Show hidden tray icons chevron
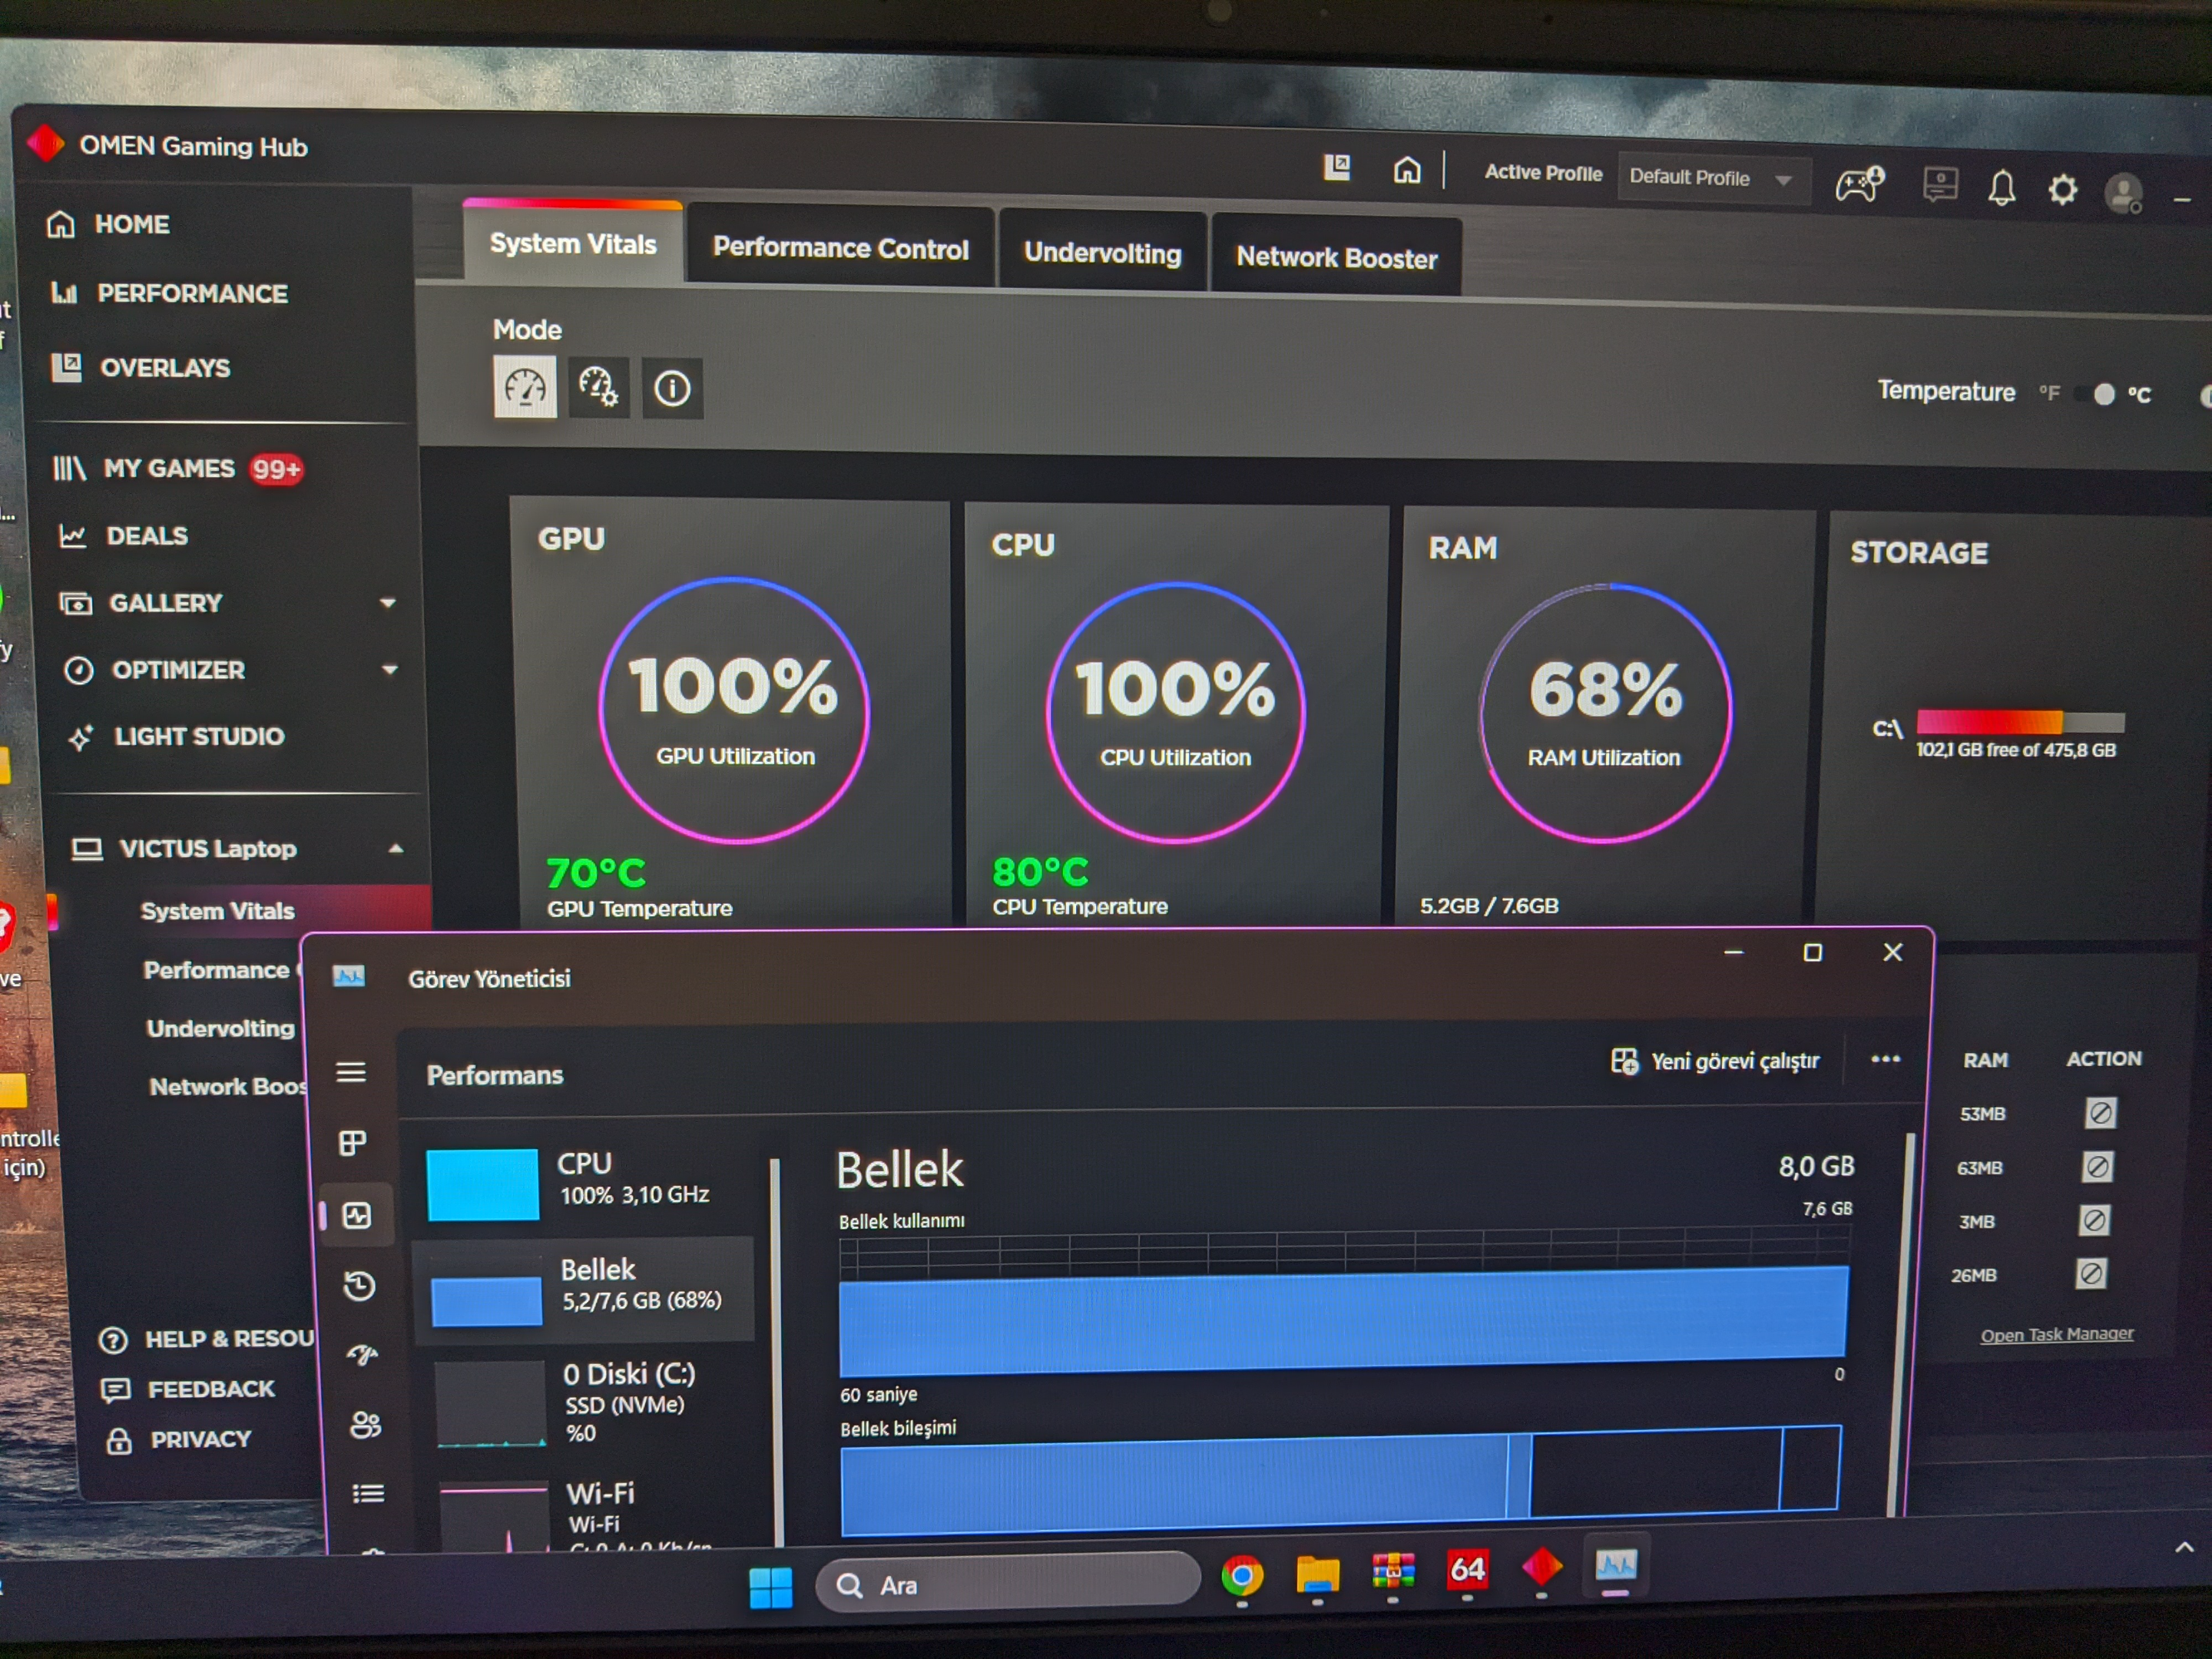 (x=2184, y=1548)
